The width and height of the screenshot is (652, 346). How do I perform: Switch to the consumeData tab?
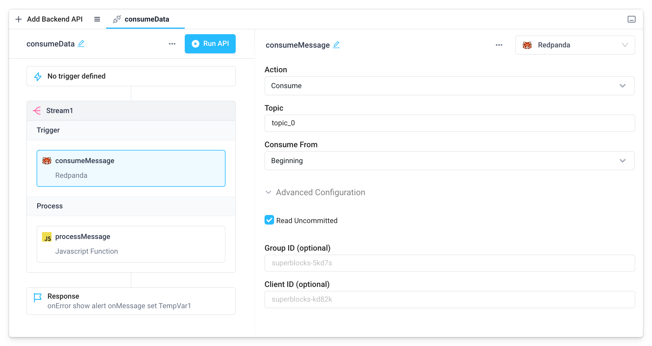click(x=146, y=19)
